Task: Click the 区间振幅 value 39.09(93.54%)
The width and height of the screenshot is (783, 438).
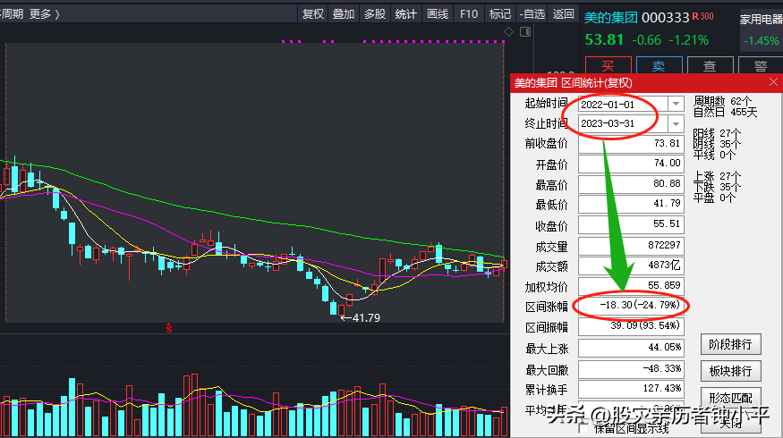Action: click(x=631, y=326)
